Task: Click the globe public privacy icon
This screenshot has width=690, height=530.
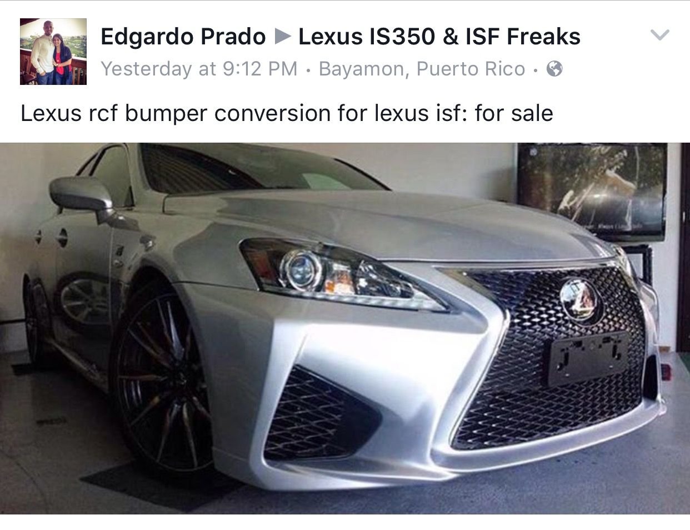Action: 554,69
